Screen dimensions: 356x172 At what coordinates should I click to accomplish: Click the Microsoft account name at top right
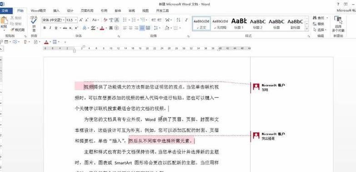[x=346, y=10]
